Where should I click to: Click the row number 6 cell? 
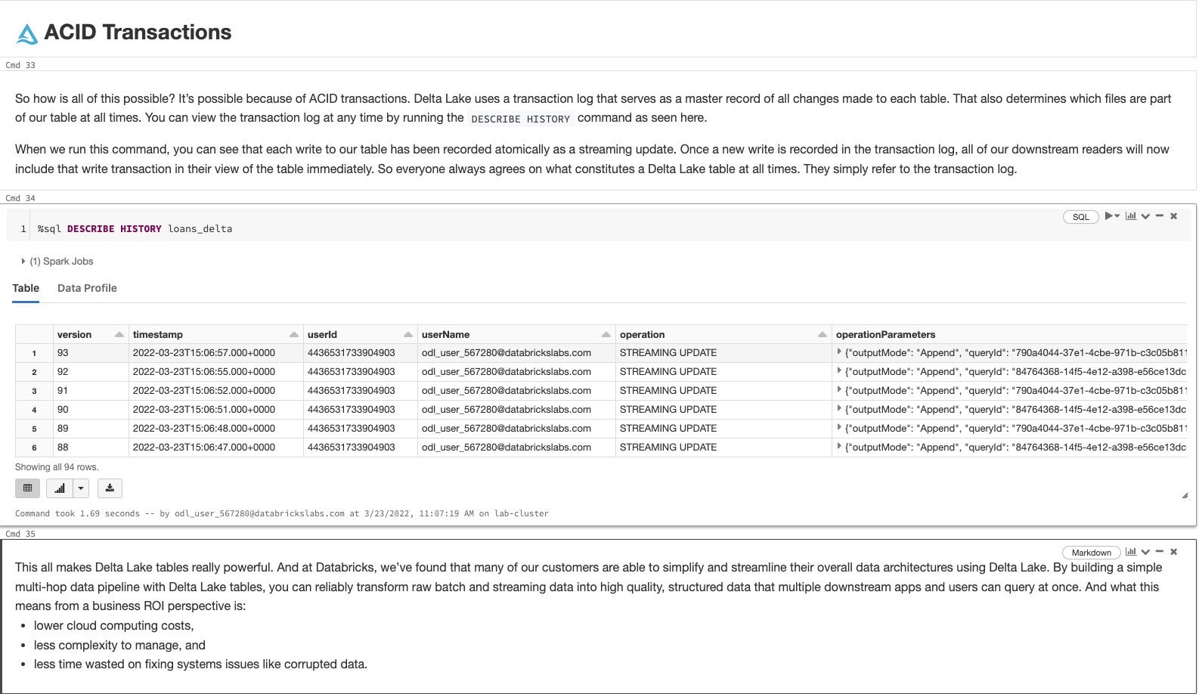(x=34, y=448)
